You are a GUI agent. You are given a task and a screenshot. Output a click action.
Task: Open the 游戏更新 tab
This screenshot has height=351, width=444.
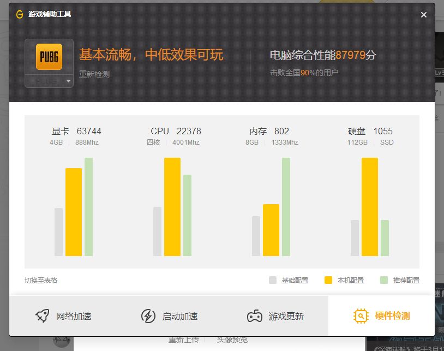[x=286, y=316]
